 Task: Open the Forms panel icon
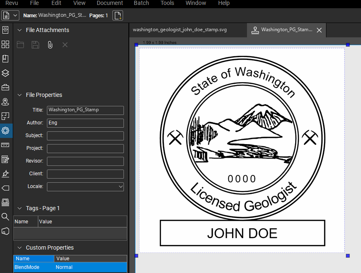tap(5, 159)
